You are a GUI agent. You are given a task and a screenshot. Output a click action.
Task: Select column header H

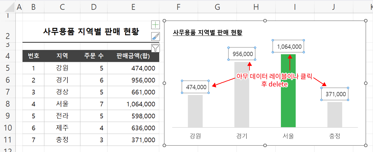(x=256, y=7)
